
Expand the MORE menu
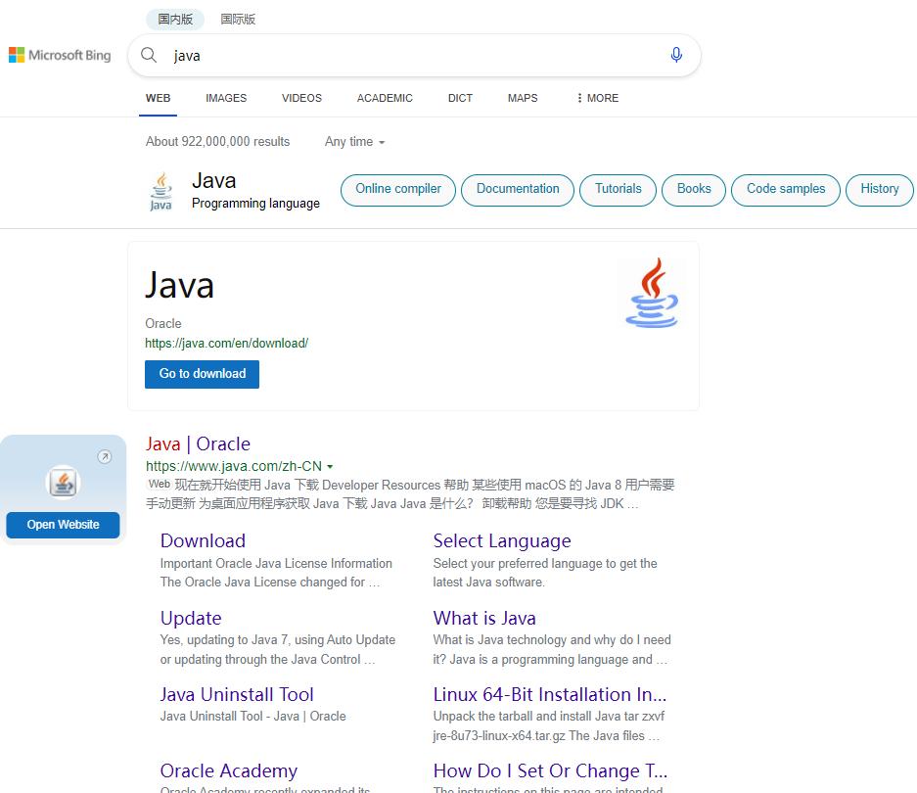tap(598, 98)
